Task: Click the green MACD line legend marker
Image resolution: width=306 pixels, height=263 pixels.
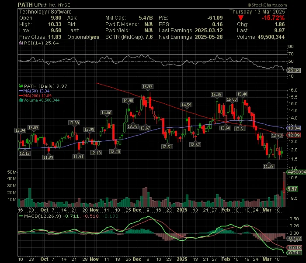Action: click(21, 216)
